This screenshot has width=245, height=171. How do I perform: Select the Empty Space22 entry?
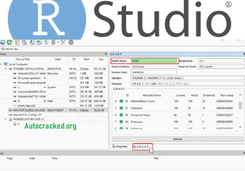point(54,105)
